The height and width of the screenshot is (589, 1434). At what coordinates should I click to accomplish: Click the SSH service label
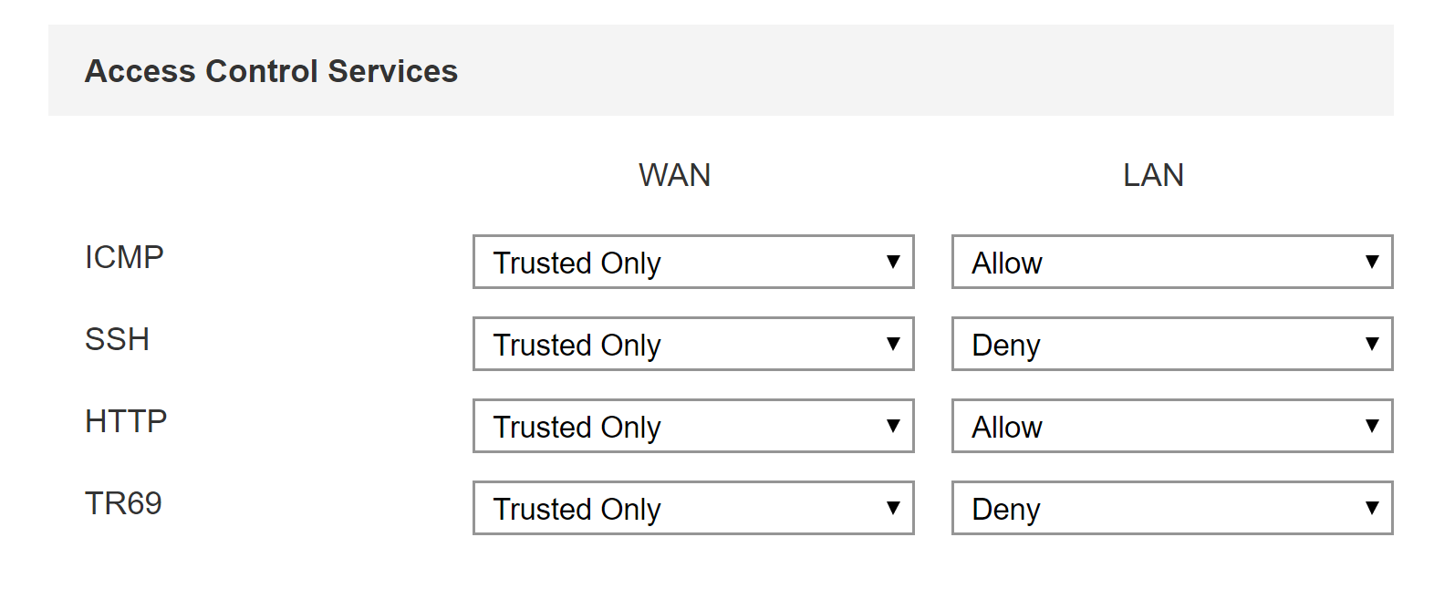pos(117,339)
